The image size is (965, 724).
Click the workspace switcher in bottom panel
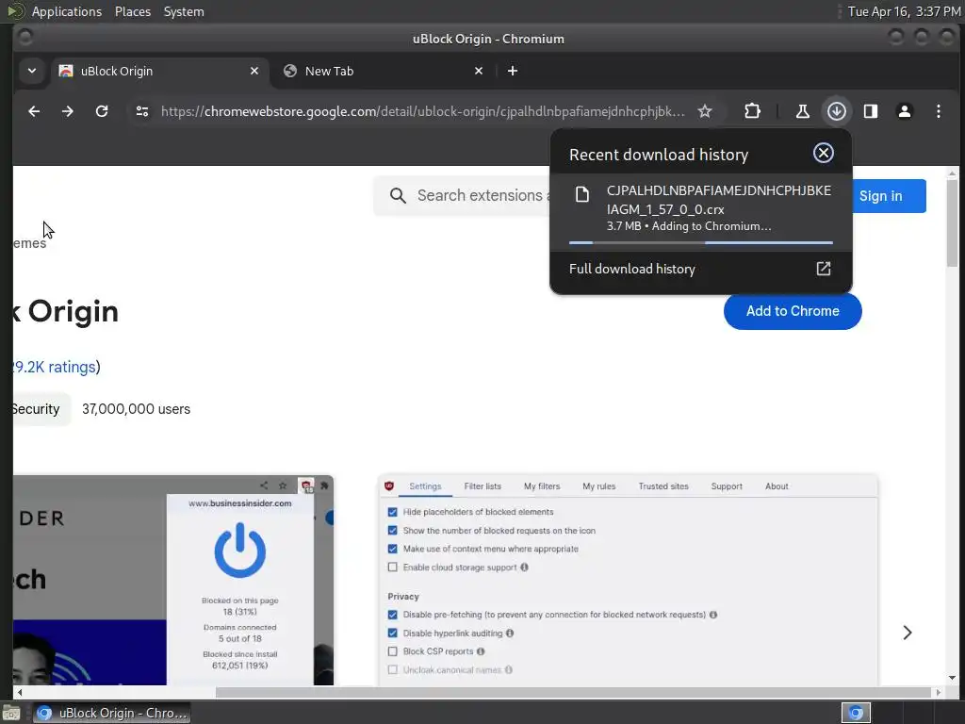click(856, 713)
